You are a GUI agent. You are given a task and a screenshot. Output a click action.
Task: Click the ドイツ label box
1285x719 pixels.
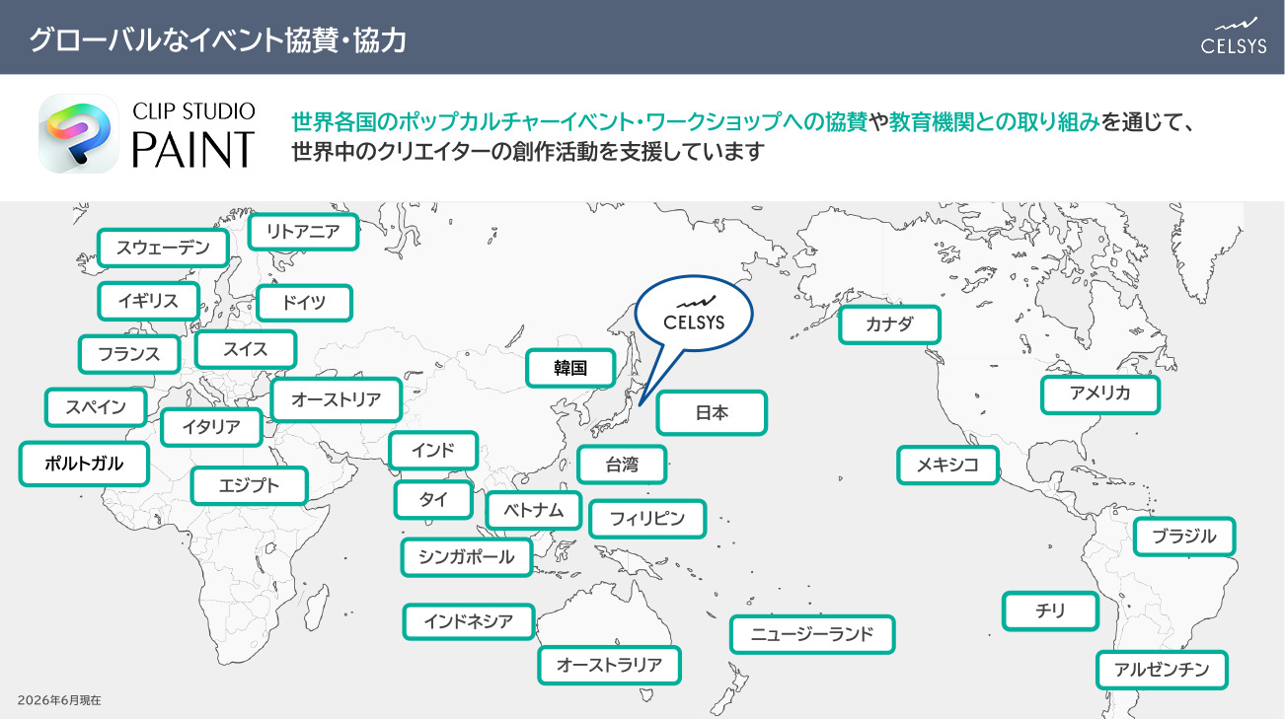pos(304,303)
